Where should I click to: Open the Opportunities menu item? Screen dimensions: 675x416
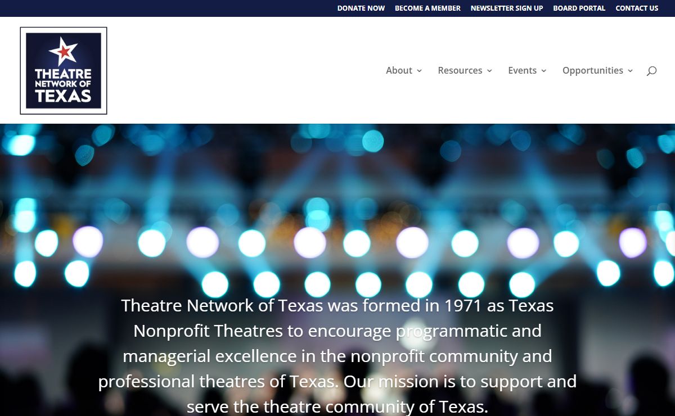coord(593,70)
